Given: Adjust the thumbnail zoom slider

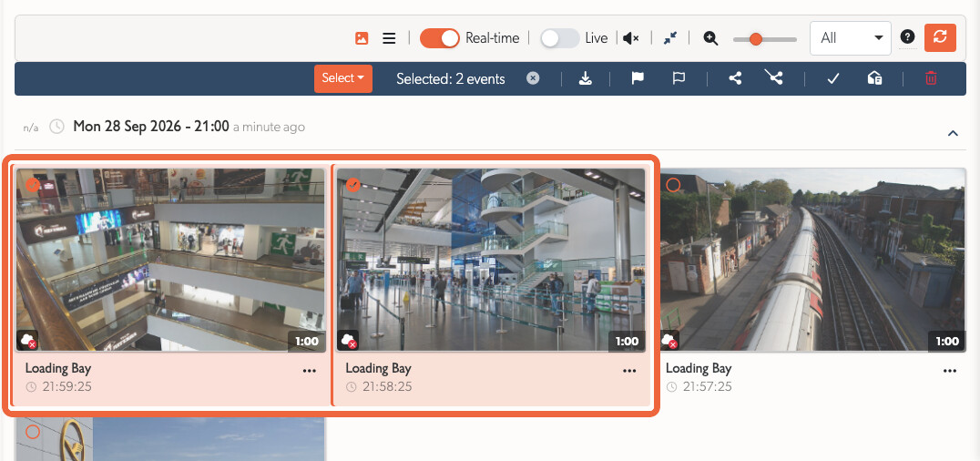Looking at the screenshot, I should tap(765, 39).
